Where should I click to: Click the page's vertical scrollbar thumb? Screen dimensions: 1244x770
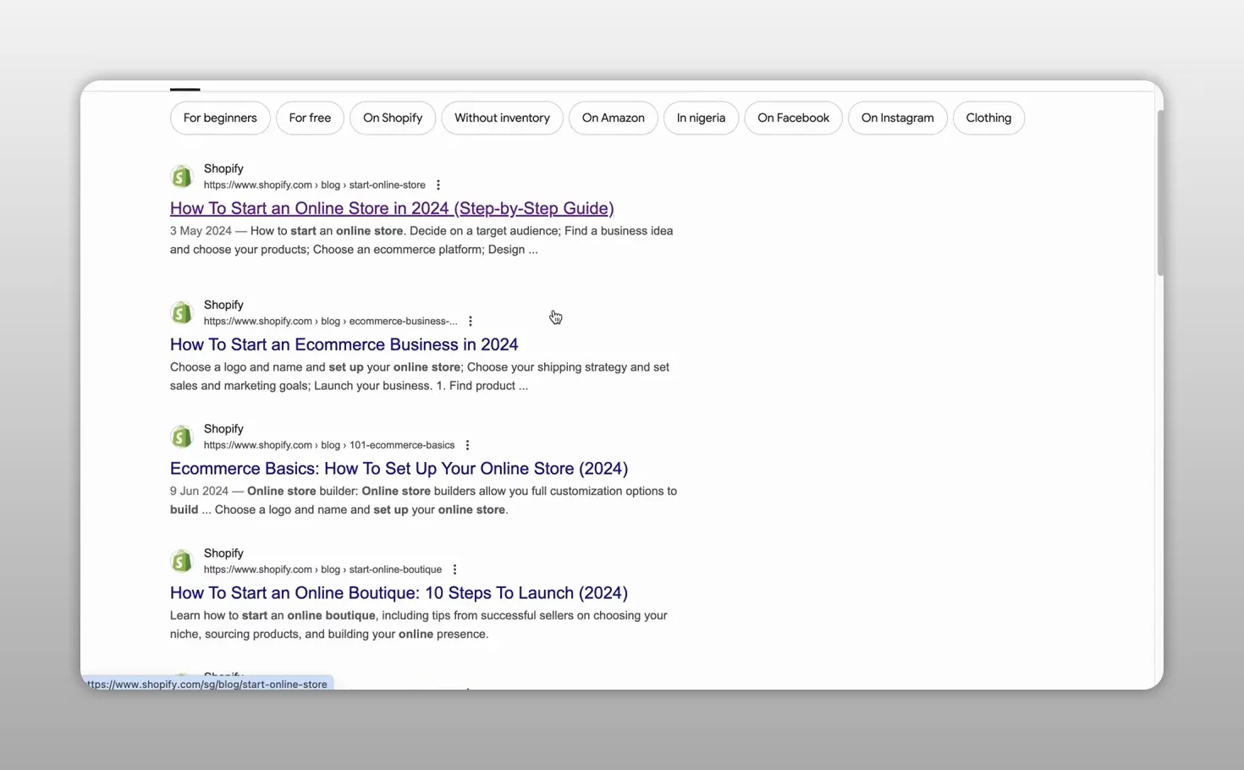point(1160,193)
